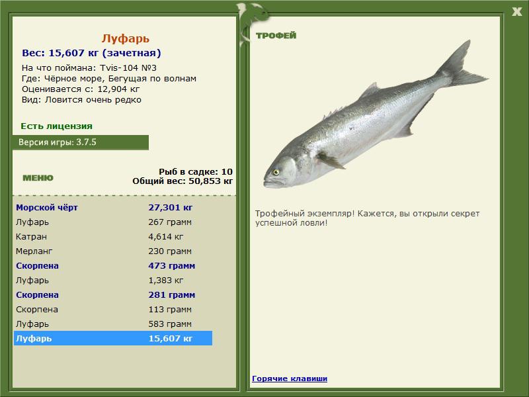Click the bluefish trophy image
Viewport: 529px width, 397px height.
click(375, 114)
